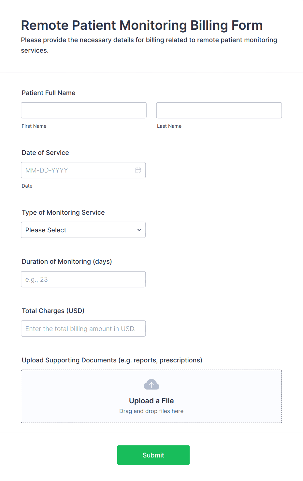Image resolution: width=303 pixels, height=481 pixels.
Task: Click the Upload Supporting Documents label
Action: (x=112, y=360)
